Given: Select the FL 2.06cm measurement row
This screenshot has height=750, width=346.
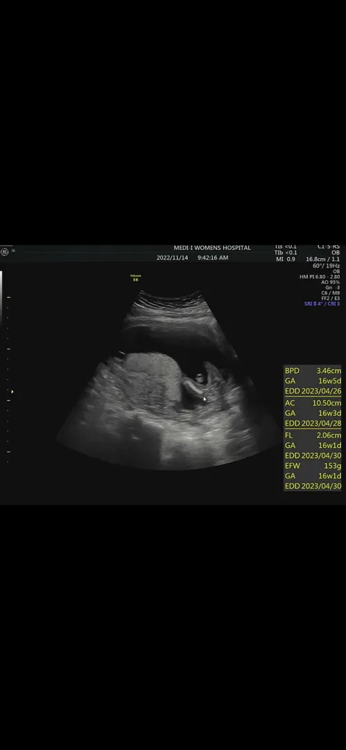Looking at the screenshot, I should 313,435.
